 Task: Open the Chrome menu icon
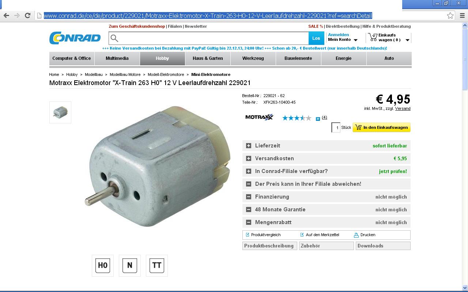click(x=462, y=15)
